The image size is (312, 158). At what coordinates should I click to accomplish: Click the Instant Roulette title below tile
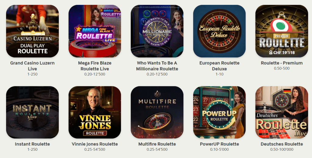coord(32,144)
